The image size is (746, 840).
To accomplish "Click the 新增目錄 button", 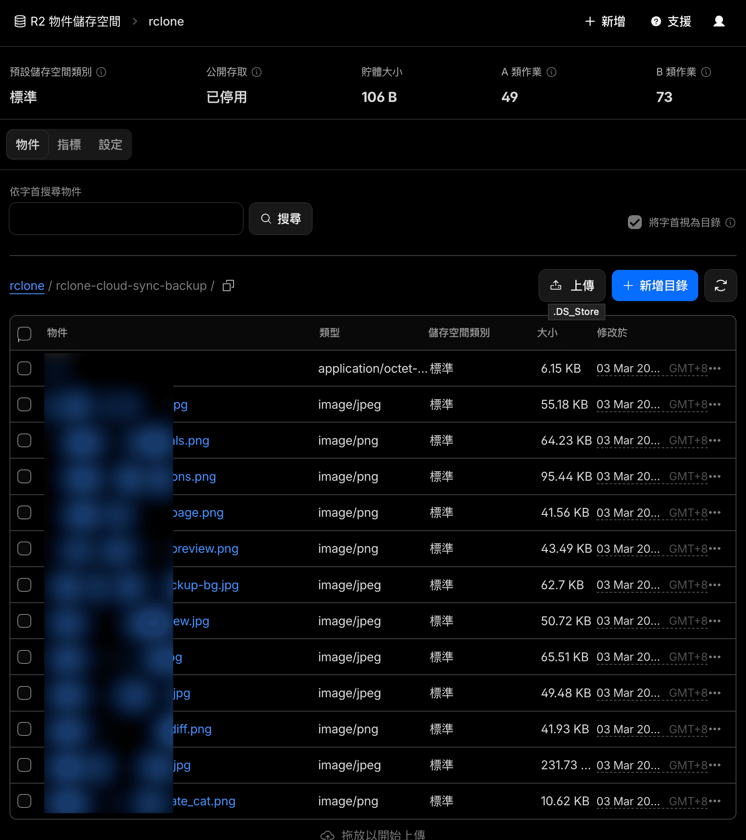I will point(654,285).
